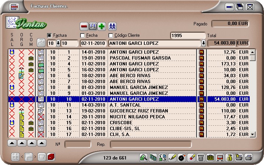Click the year field showing 1995

coord(187,35)
